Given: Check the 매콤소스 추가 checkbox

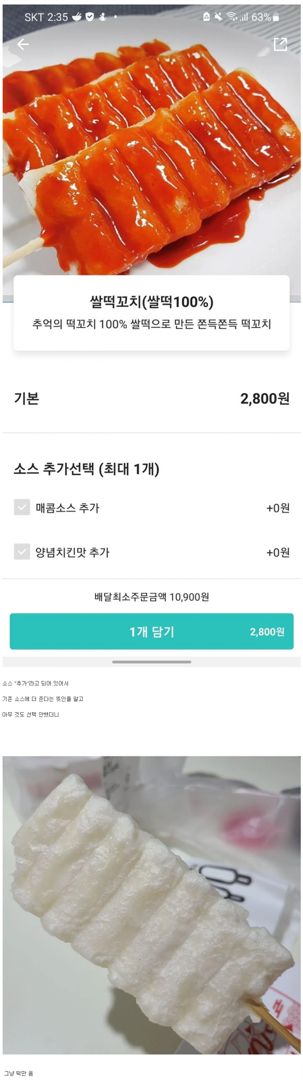Looking at the screenshot, I should tap(22, 508).
